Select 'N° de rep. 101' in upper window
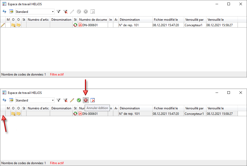Screen dimensions: 247x166 129,25
